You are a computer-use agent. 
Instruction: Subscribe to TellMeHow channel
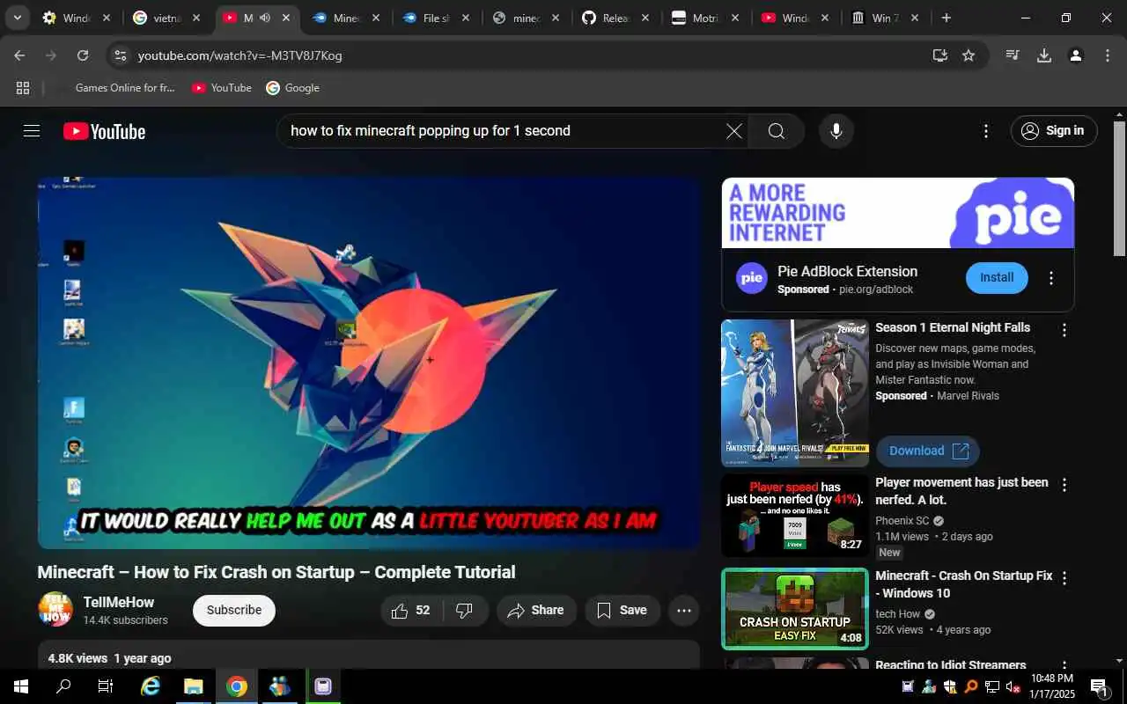234,610
